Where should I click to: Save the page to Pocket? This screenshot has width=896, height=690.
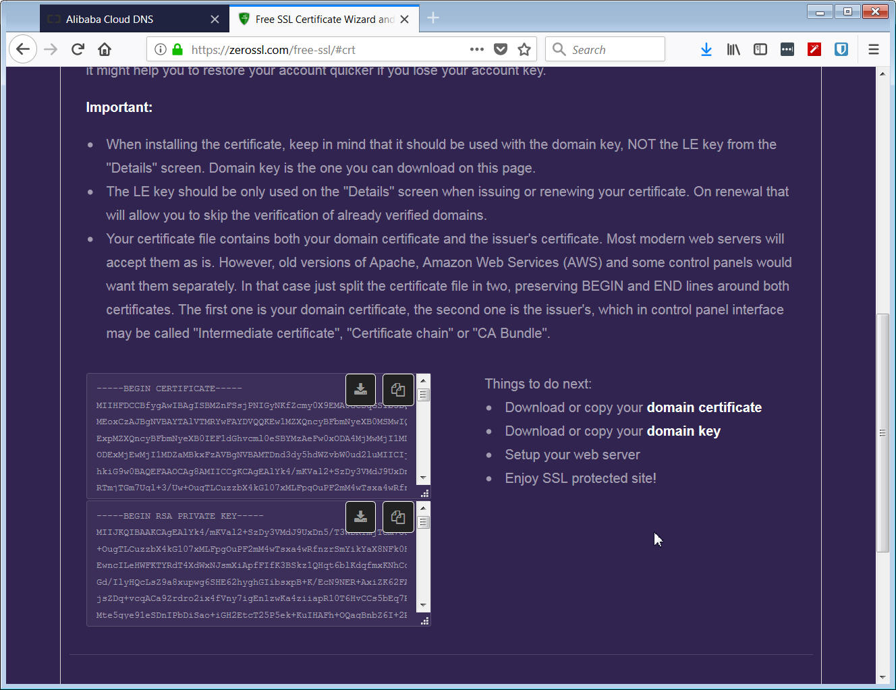click(501, 49)
